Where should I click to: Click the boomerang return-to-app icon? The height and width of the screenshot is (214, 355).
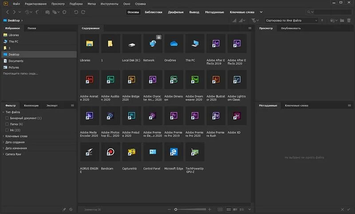tap(37, 12)
